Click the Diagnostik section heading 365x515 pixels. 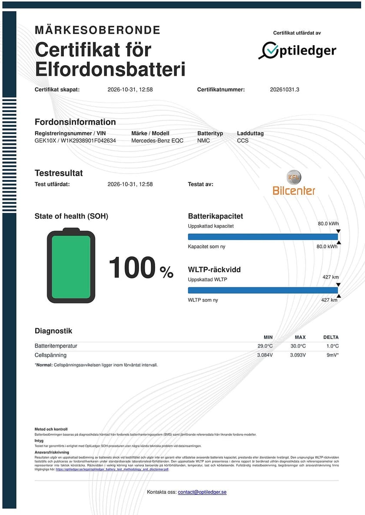point(53,331)
